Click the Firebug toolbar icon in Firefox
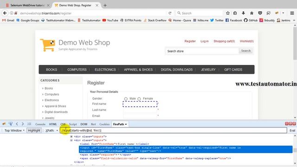Image resolution: width=297 pixels, height=167 pixels. tap(277, 13)
